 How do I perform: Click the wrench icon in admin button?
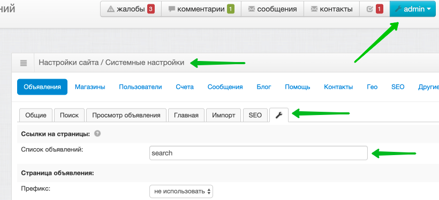tap(398, 9)
